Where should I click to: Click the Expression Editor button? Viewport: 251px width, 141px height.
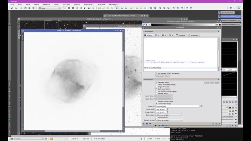162,76
